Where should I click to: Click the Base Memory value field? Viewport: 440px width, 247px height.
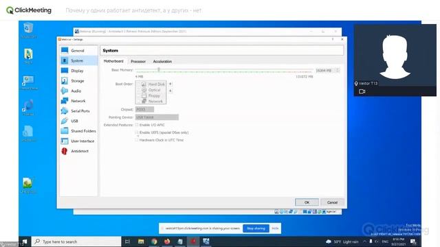point(325,71)
